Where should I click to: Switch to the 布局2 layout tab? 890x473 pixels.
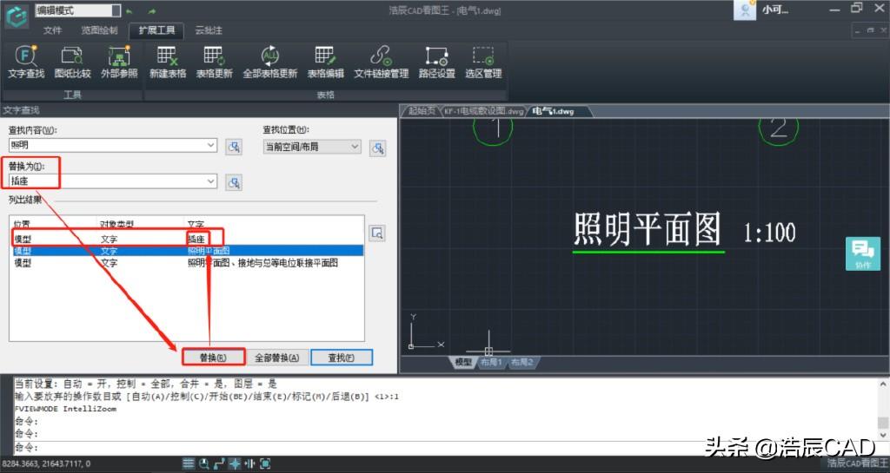point(522,362)
